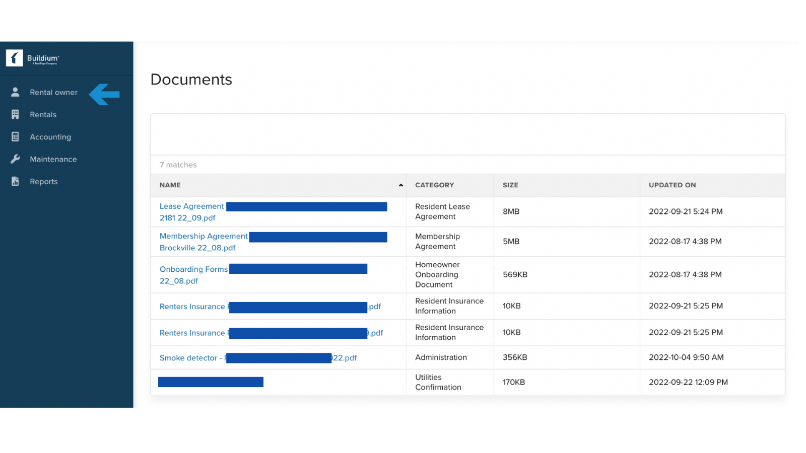Open Reports from the sidebar
The width and height of the screenshot is (806, 453).
(x=44, y=182)
